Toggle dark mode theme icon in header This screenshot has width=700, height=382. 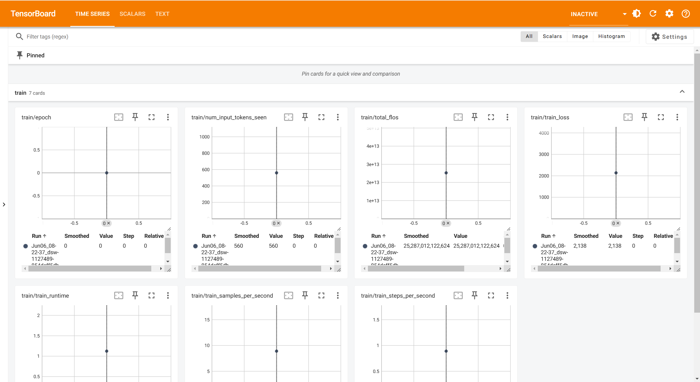pos(637,14)
